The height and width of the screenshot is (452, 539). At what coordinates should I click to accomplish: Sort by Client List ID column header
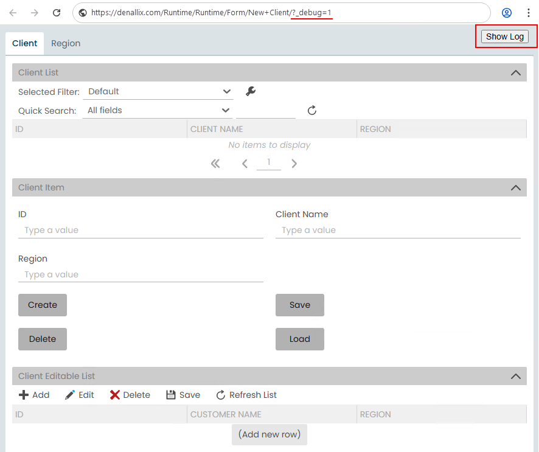pyautogui.click(x=99, y=129)
